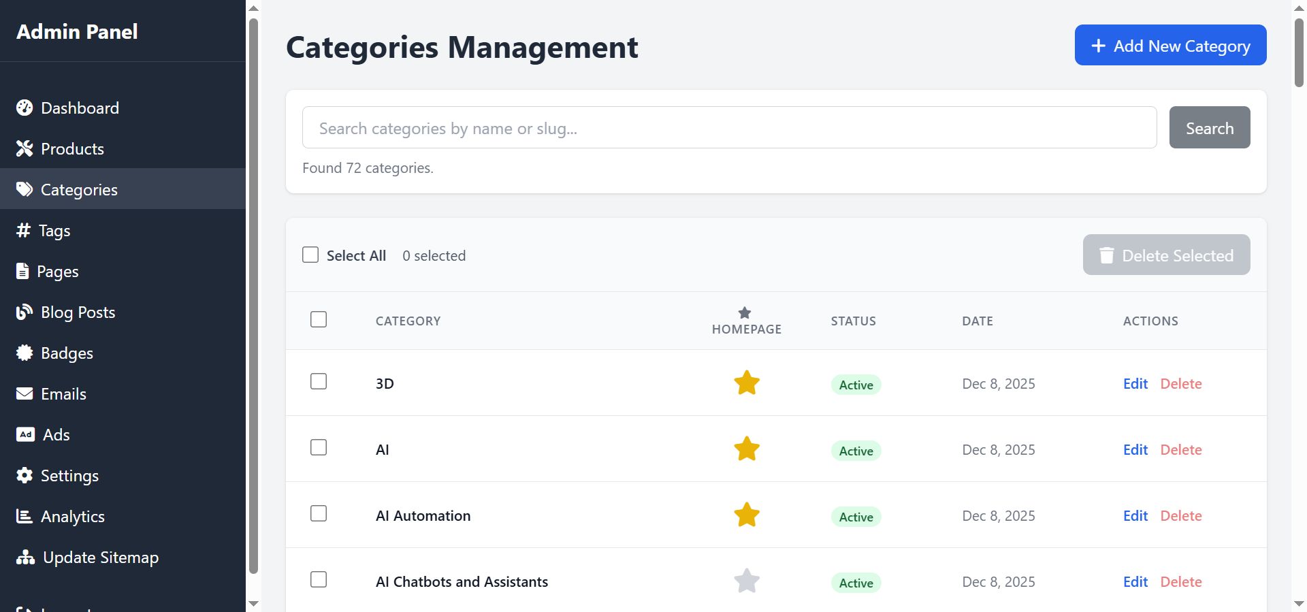Select the AI Automation row checkbox
Screen dimensions: 1307x612
pyautogui.click(x=319, y=513)
